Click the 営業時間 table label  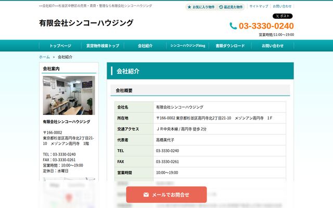(124, 173)
